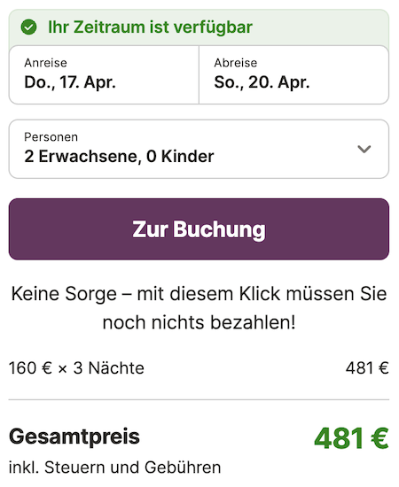Viewport: 399px width, 487px height.
Task: Click the nightly subtotal 481 € amount
Action: coord(367,368)
